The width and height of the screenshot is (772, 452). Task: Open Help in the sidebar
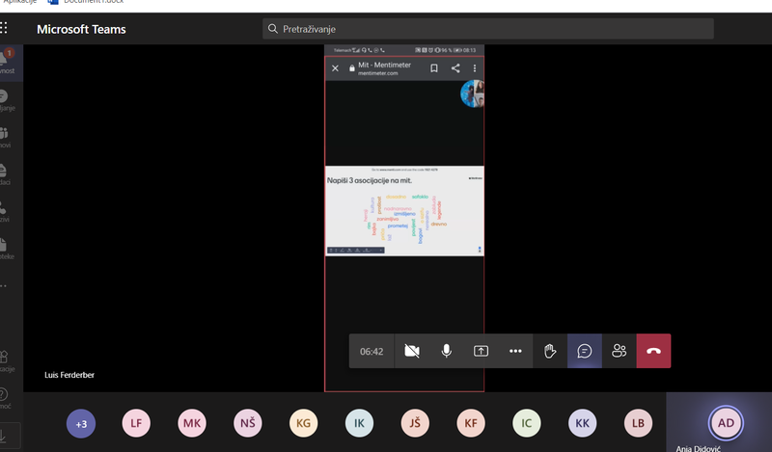pyautogui.click(x=6, y=398)
